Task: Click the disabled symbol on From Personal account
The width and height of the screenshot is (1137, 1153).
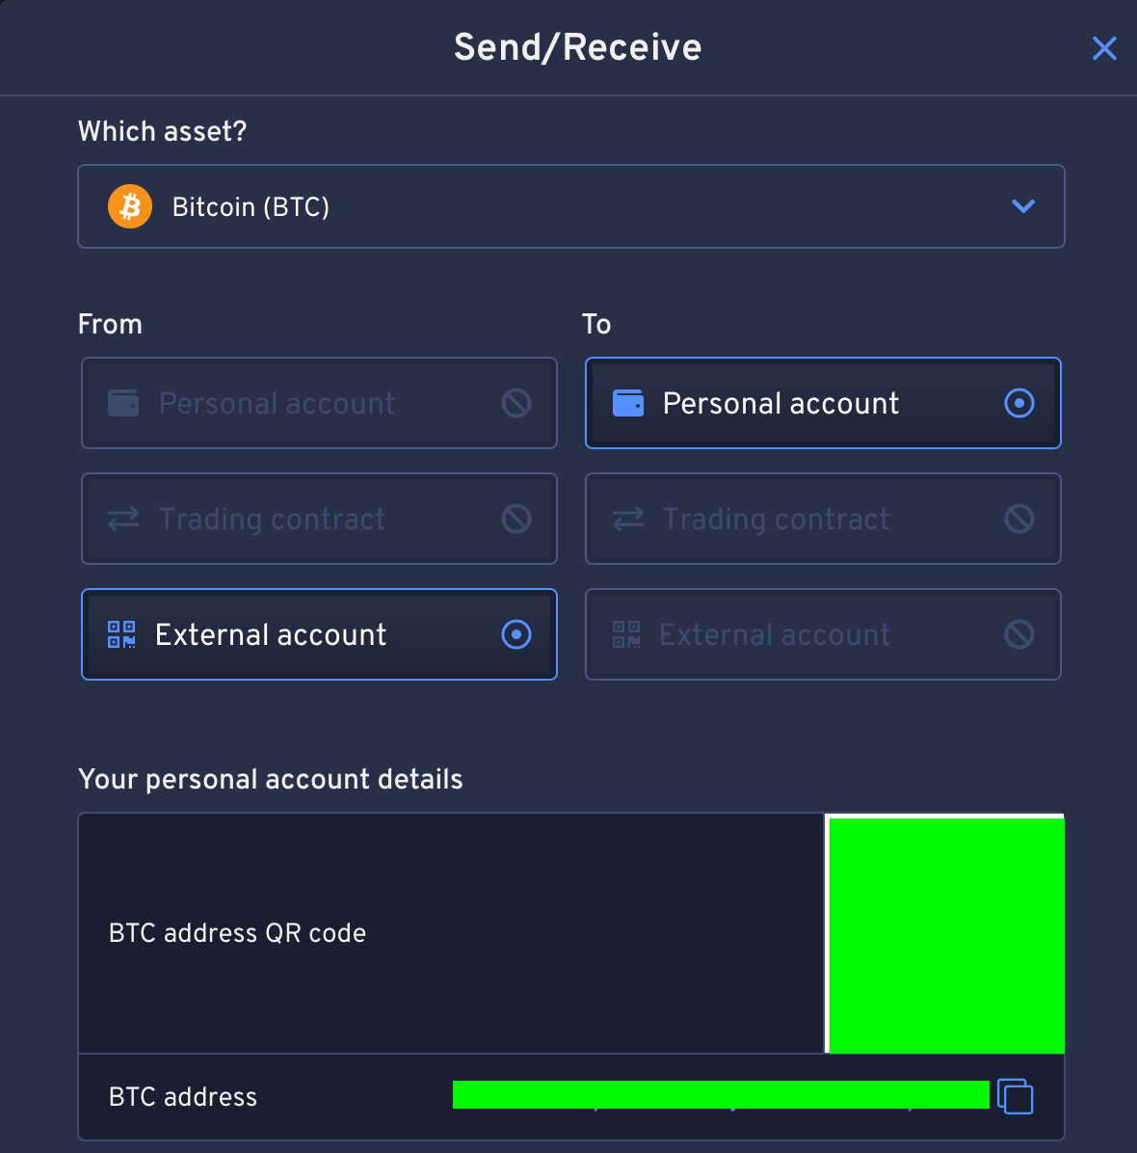Action: point(516,403)
